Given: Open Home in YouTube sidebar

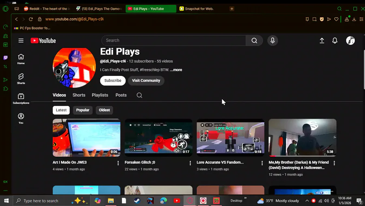Looking at the screenshot, I should coord(21,59).
